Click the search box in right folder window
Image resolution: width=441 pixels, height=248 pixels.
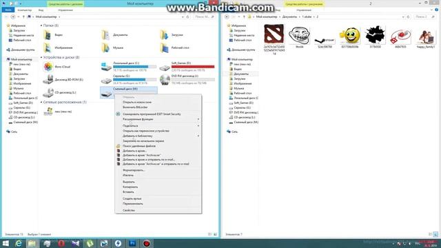(x=424, y=17)
